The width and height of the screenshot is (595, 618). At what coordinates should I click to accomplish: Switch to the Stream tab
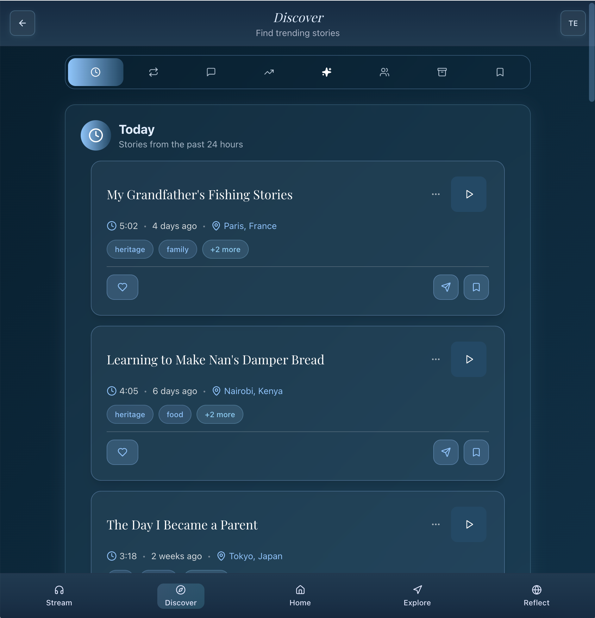59,596
